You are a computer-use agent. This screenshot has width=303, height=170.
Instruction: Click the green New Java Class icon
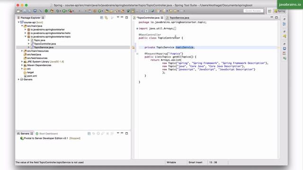(x=99, y=11)
